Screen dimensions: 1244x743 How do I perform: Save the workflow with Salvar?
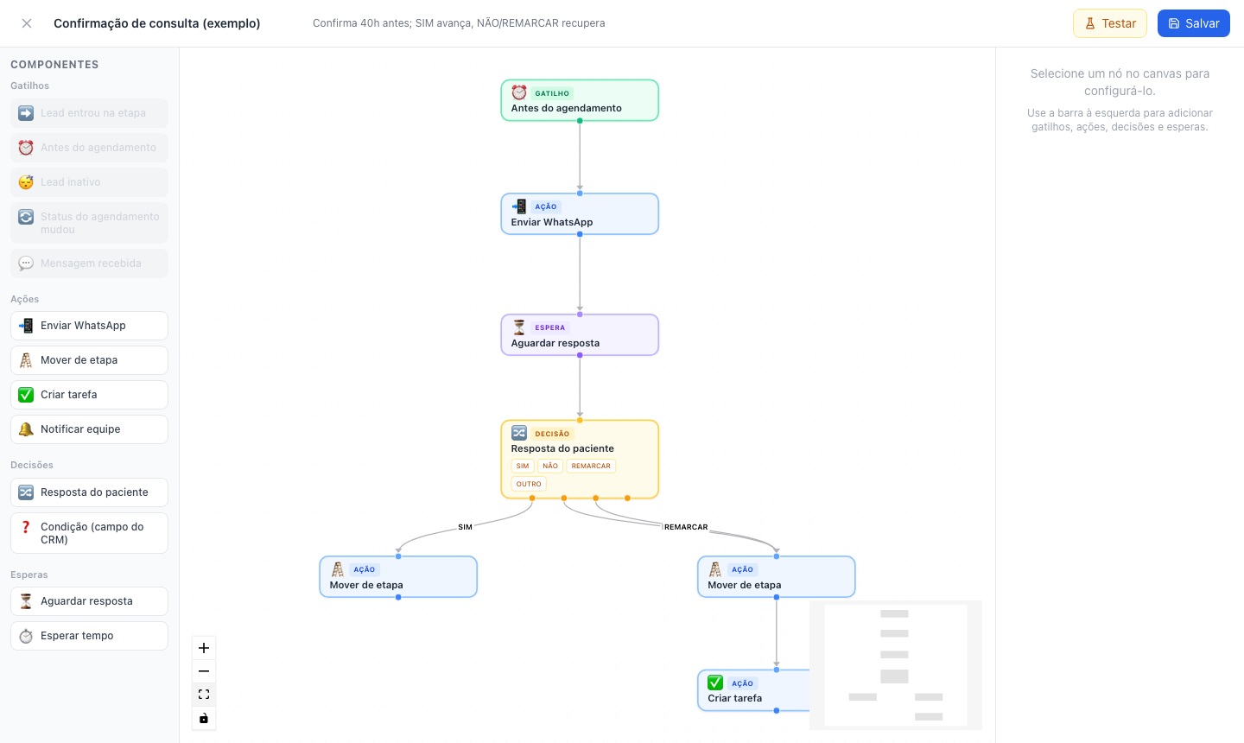[x=1194, y=23]
